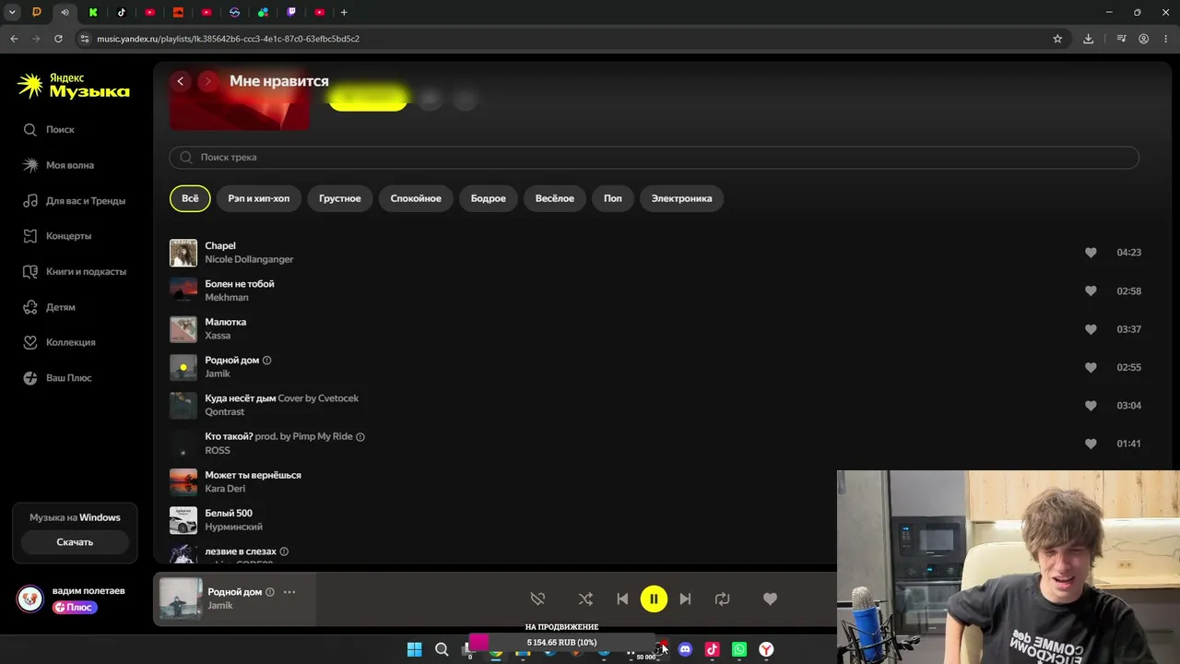Filter tracks by Весёлое mood

(x=555, y=198)
